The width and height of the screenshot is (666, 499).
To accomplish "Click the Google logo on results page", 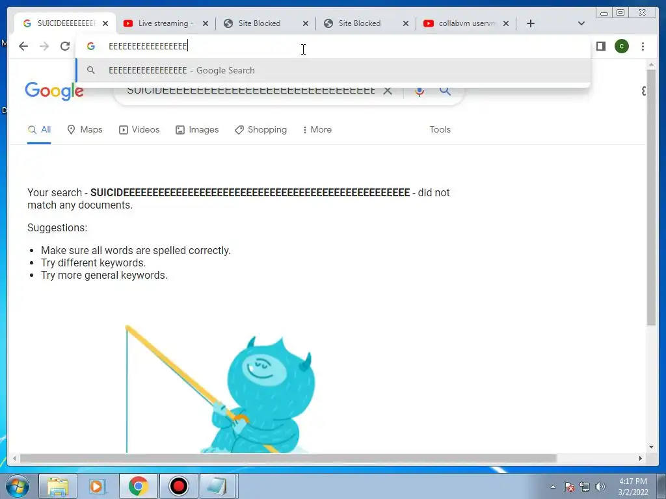I will click(55, 91).
